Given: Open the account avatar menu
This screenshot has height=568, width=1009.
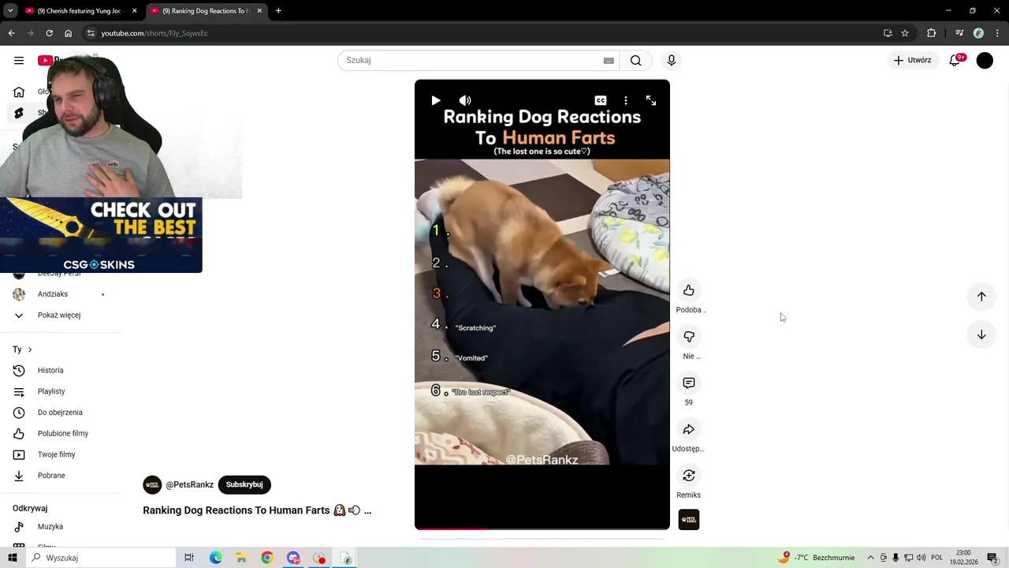Looking at the screenshot, I should (x=985, y=60).
